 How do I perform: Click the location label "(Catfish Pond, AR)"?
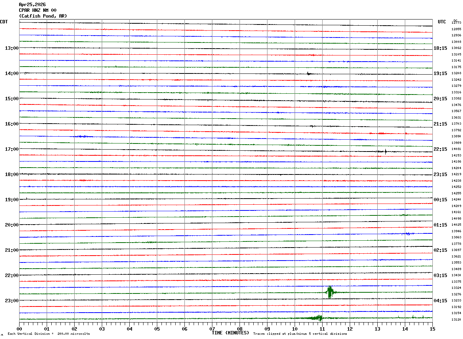click(43, 16)
